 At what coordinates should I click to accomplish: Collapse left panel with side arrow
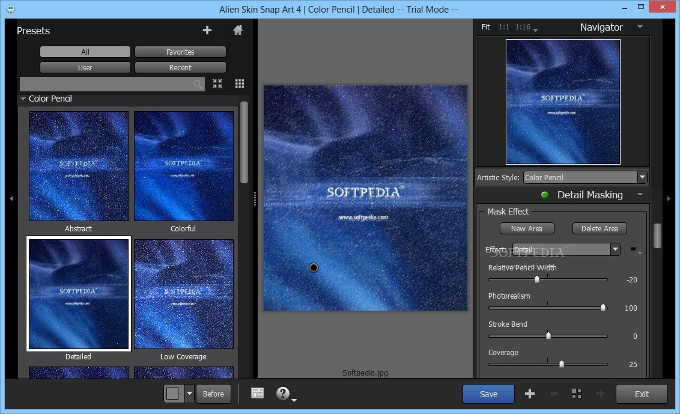coord(11,199)
